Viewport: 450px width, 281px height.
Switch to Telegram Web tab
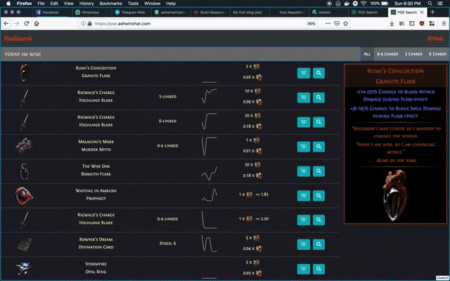tap(131, 13)
